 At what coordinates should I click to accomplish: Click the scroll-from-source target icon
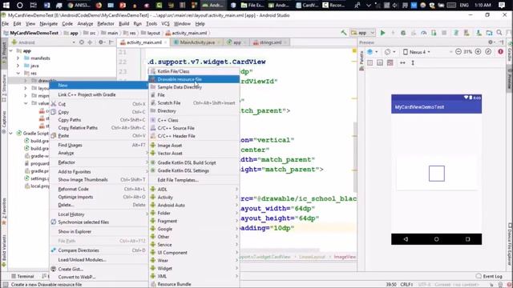(82, 42)
